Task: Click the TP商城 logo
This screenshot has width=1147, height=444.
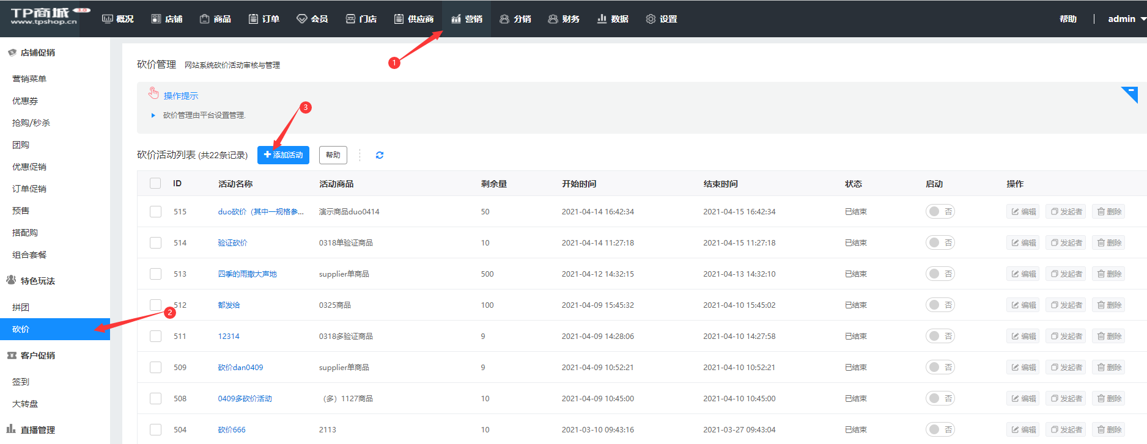Action: click(x=44, y=17)
